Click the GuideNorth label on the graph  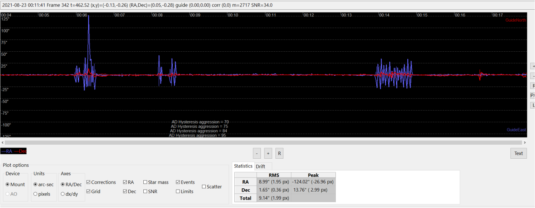pyautogui.click(x=516, y=20)
